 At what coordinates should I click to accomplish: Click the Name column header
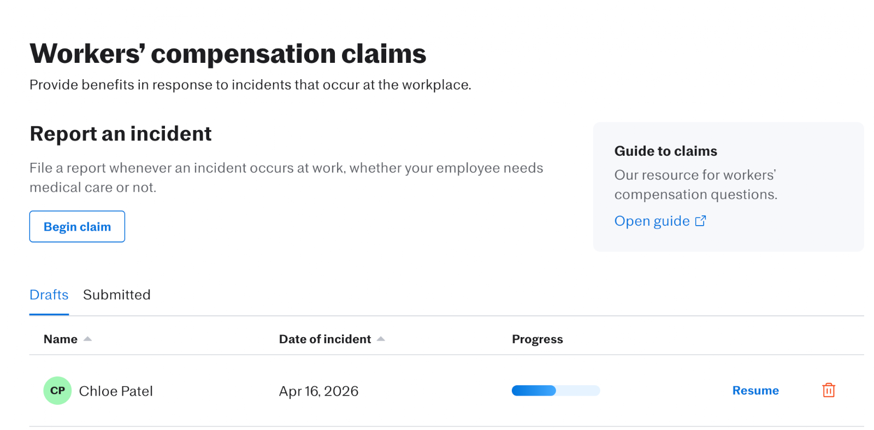pos(61,339)
